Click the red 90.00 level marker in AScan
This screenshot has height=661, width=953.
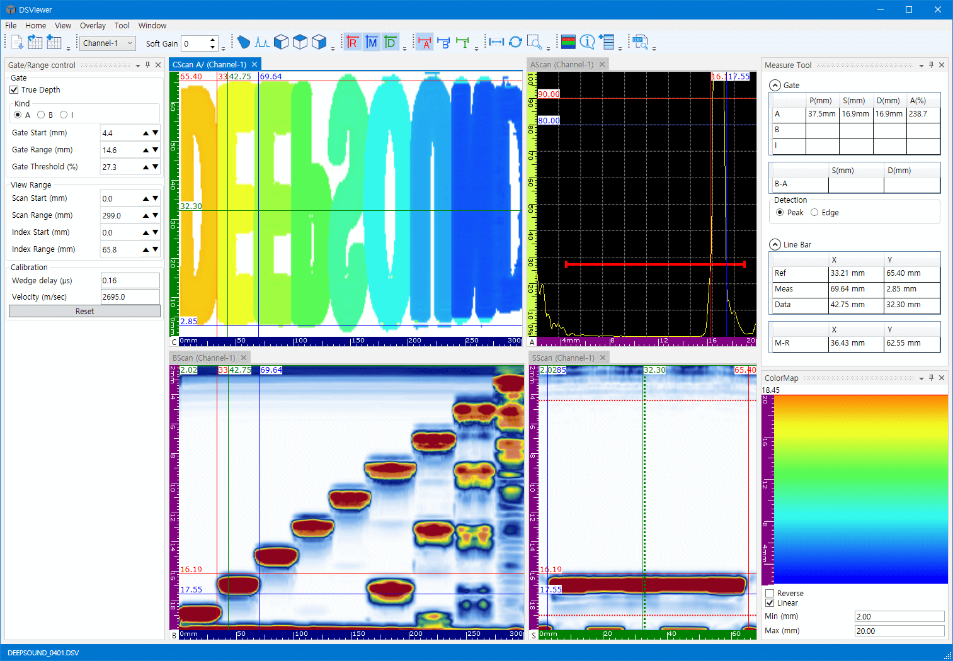coord(549,94)
